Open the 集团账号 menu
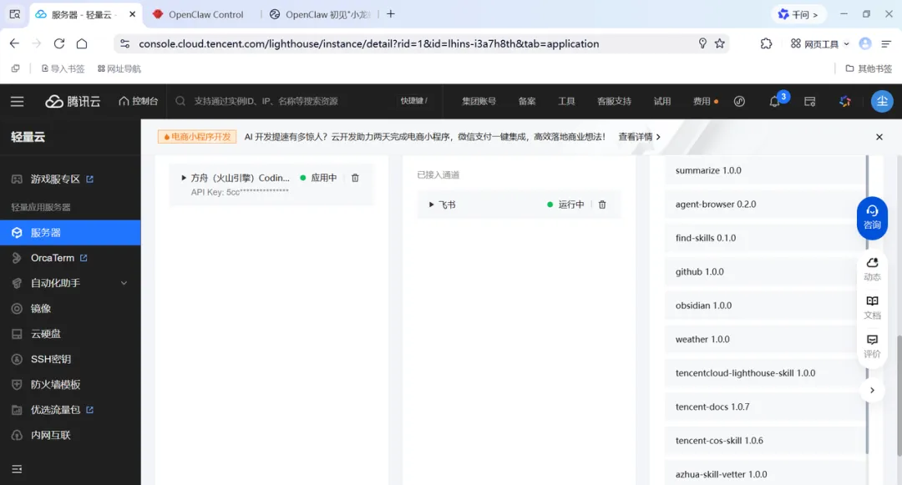902x485 pixels. 479,101
